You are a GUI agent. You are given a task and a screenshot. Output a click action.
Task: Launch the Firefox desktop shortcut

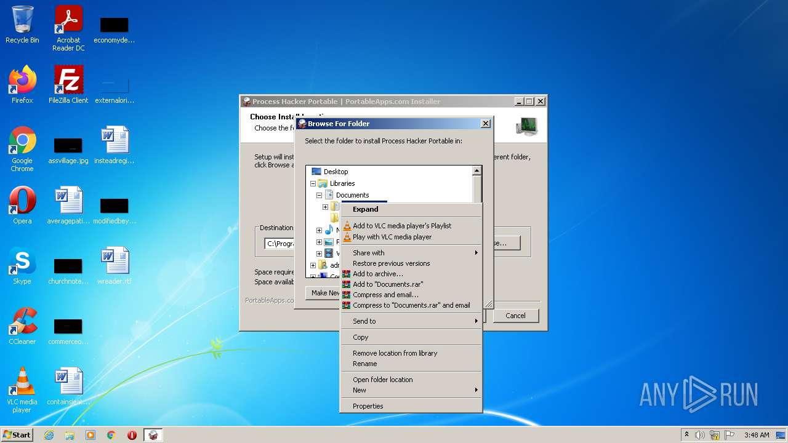tap(22, 85)
